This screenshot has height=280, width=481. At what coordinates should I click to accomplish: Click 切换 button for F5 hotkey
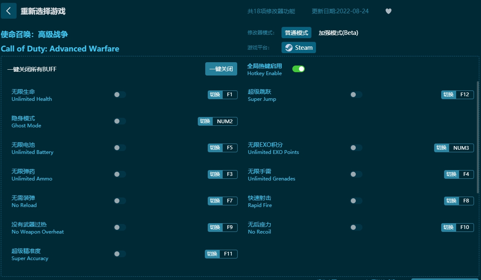(x=215, y=148)
